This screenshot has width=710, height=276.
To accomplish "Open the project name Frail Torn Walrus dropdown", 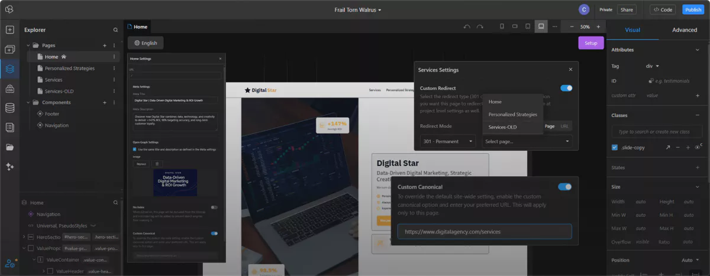I will click(x=357, y=10).
